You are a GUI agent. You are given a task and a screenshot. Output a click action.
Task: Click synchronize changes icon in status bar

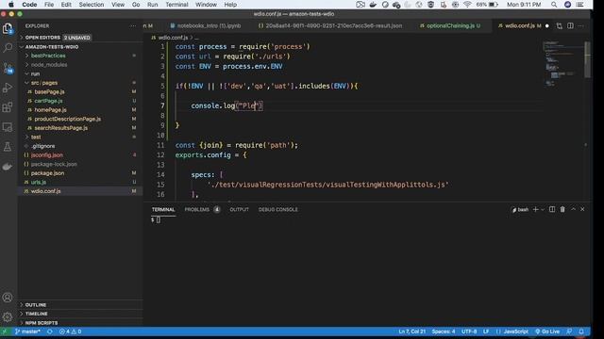50,331
